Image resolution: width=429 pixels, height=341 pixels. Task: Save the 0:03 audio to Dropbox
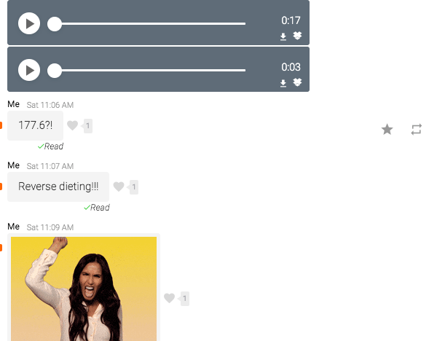click(297, 82)
